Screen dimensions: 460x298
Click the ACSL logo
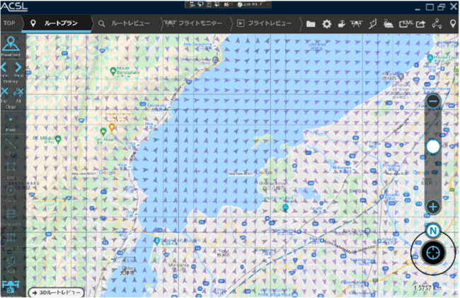coord(14,6)
